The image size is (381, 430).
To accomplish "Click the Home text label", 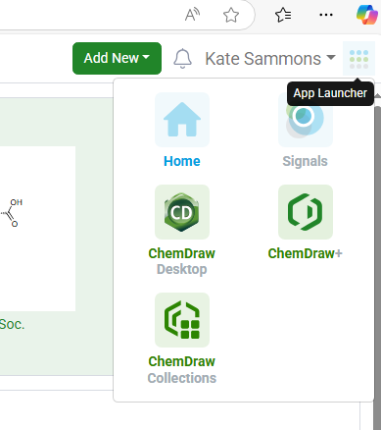I will [x=182, y=161].
